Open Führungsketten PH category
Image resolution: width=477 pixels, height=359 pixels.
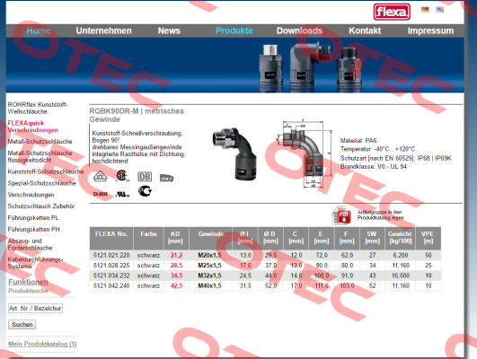[x=34, y=229]
